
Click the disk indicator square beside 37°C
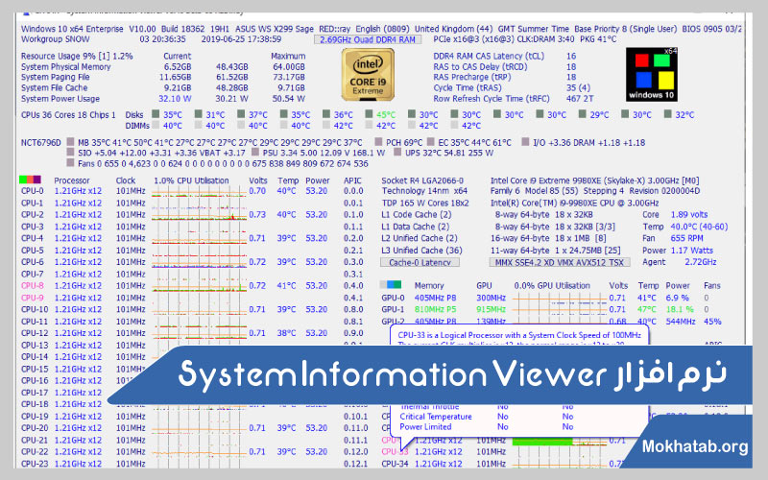coord(241,113)
